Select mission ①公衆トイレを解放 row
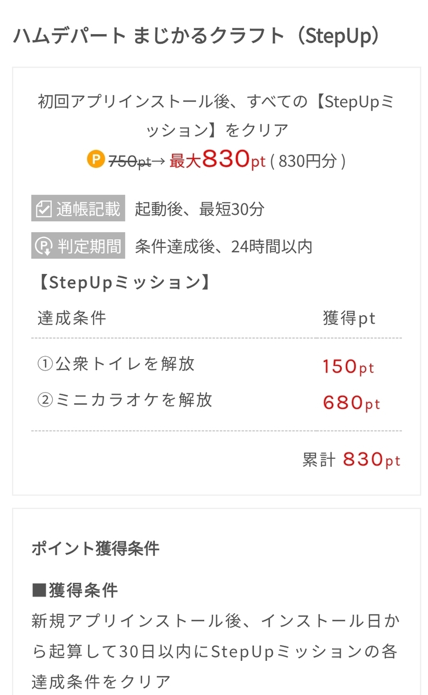Image resolution: width=428 pixels, height=695 pixels. [x=216, y=364]
